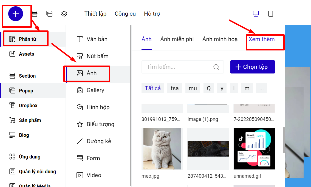This screenshot has width=311, height=187.
Task: Click the blue plus add button
Action: [x=16, y=14]
